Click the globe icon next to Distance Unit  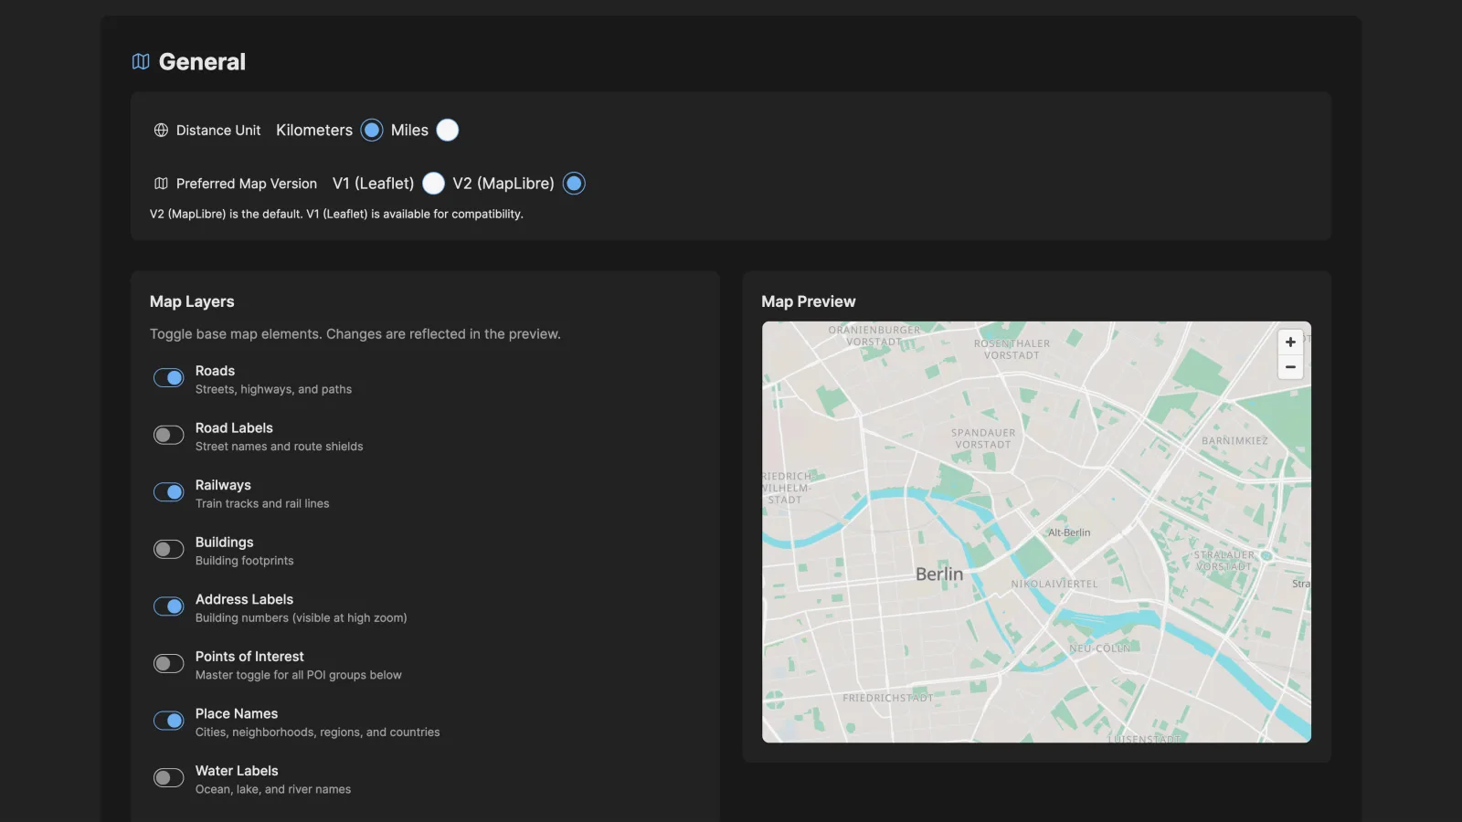coord(161,131)
